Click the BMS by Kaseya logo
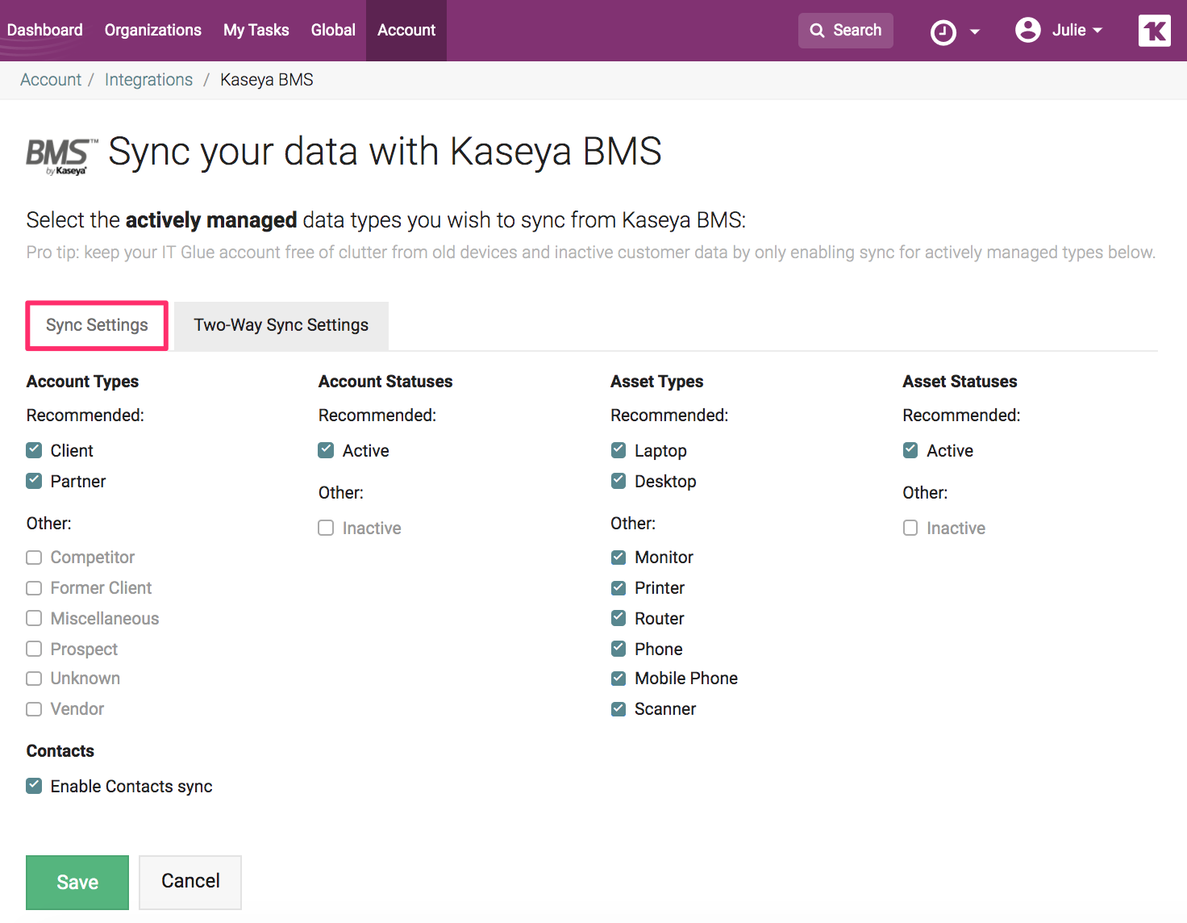 click(56, 156)
